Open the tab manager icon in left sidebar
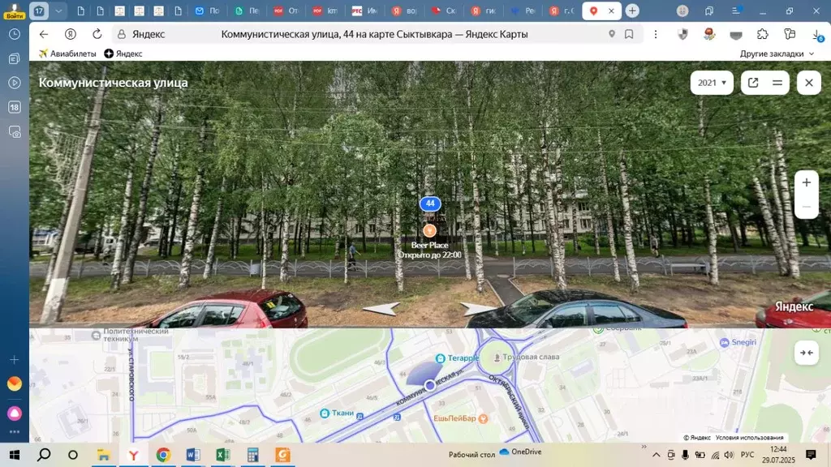 pyautogui.click(x=15, y=58)
